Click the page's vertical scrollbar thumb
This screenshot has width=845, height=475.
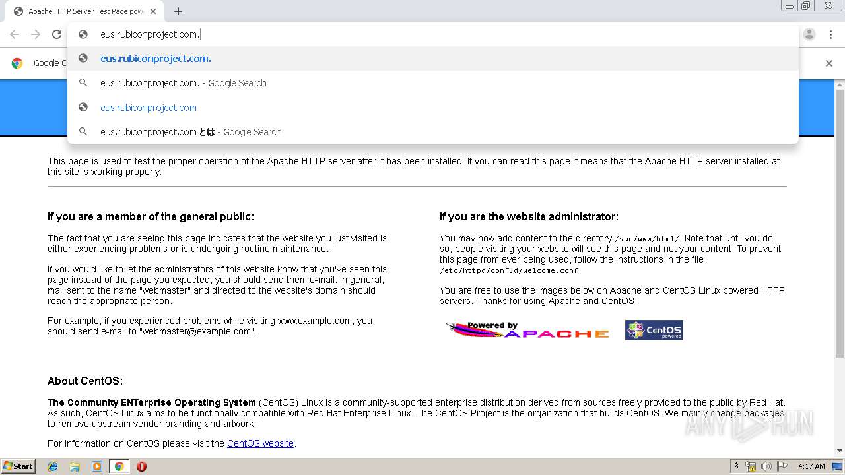coord(840,224)
